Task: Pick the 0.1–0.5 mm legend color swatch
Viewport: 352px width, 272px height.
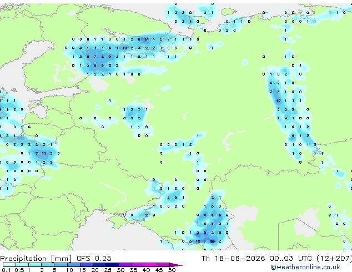Action: click(9, 265)
